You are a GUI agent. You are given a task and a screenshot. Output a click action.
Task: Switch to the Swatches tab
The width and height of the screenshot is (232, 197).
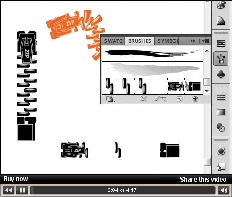[114, 41]
